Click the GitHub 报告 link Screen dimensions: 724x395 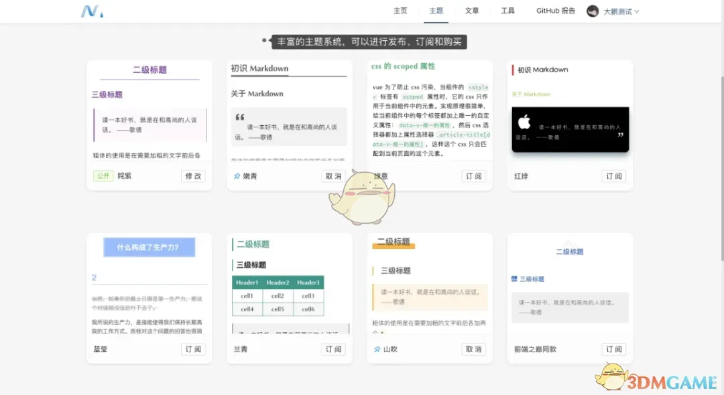tap(555, 11)
